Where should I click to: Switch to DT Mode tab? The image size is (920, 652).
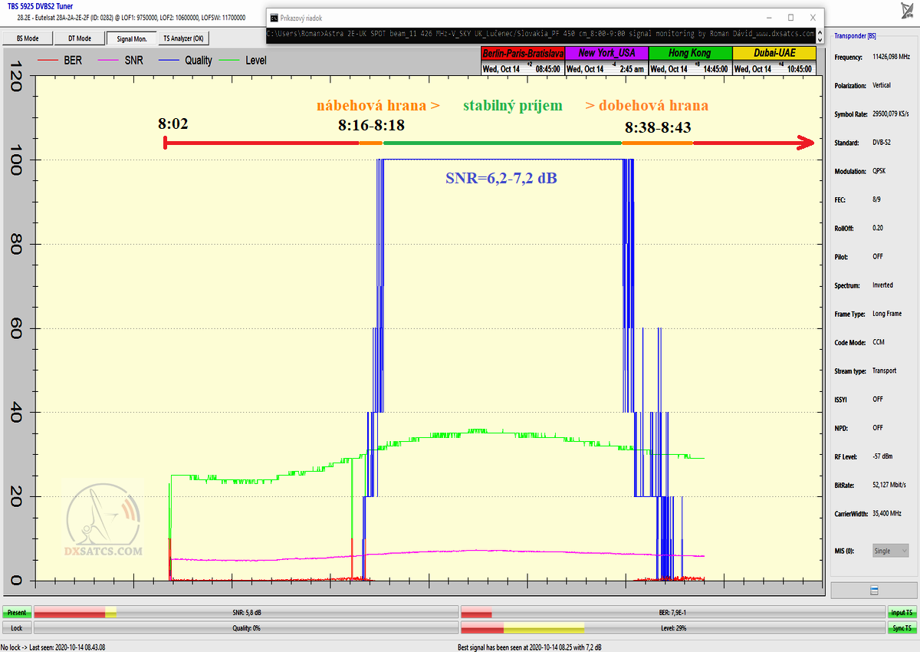pyautogui.click(x=79, y=38)
